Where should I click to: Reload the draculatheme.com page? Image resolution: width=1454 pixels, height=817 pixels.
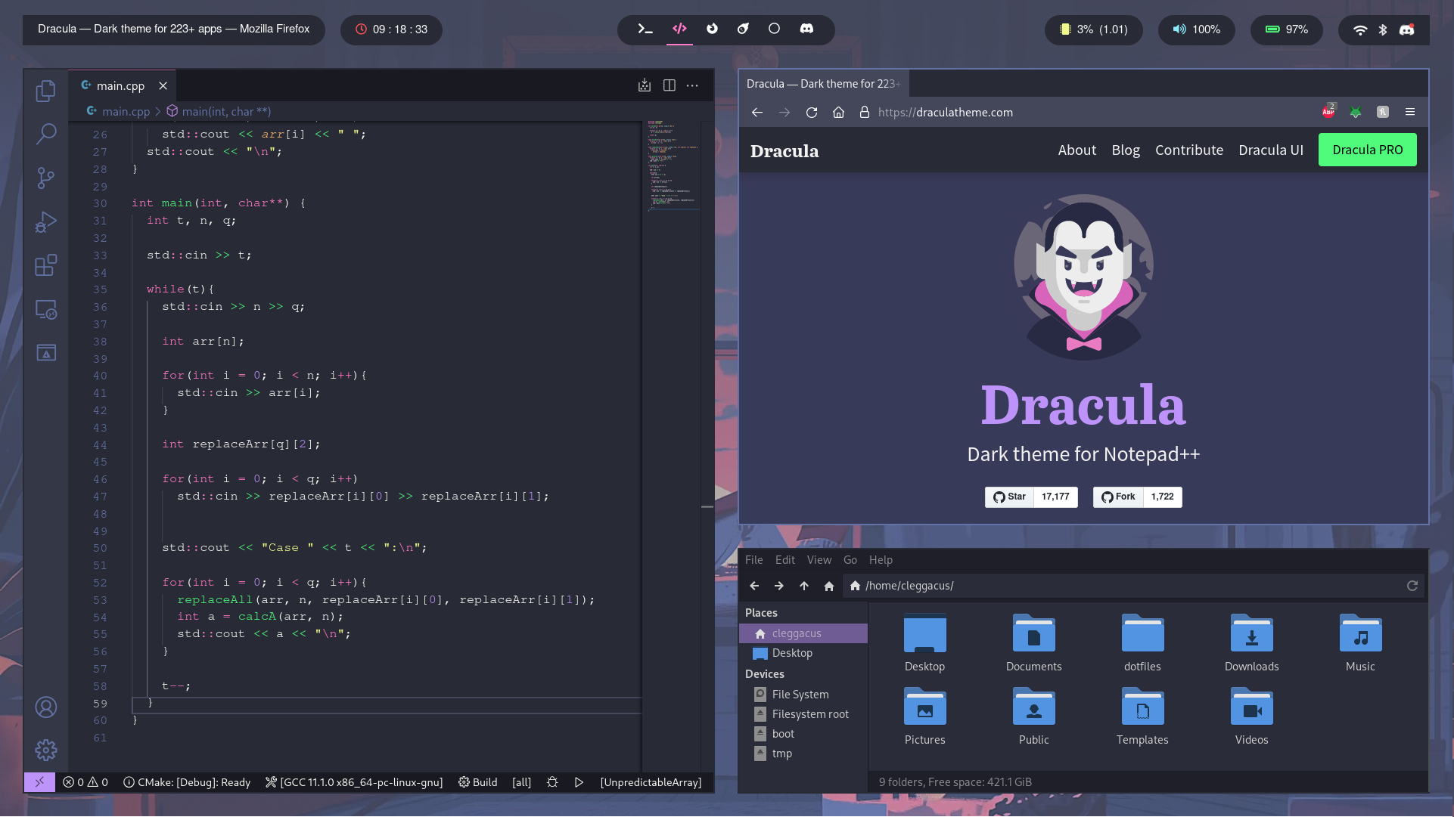[x=812, y=112]
